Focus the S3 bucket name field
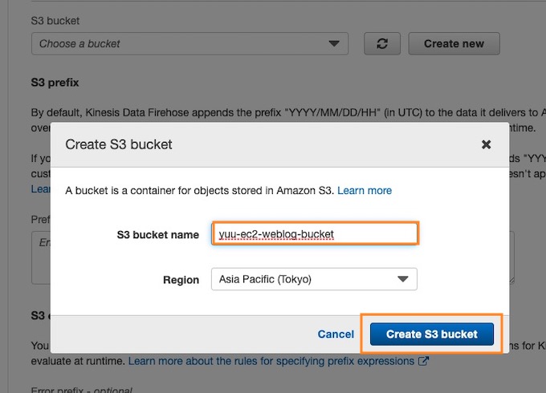This screenshot has height=393, width=546. click(315, 233)
